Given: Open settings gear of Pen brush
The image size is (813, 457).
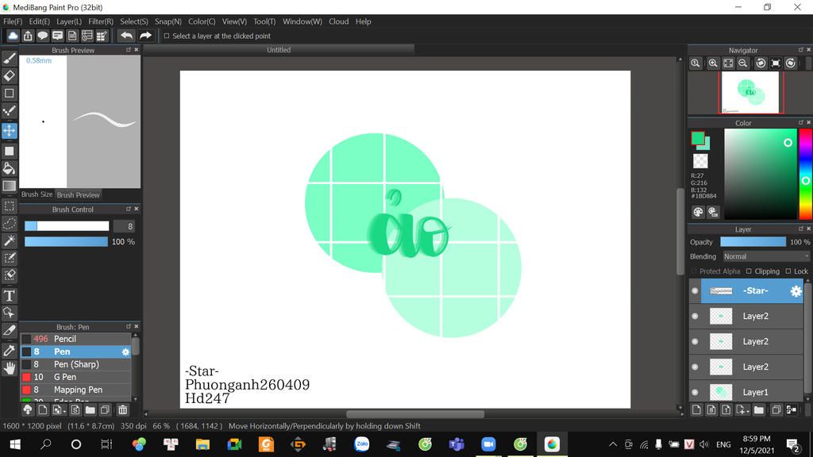Looking at the screenshot, I should (x=125, y=351).
